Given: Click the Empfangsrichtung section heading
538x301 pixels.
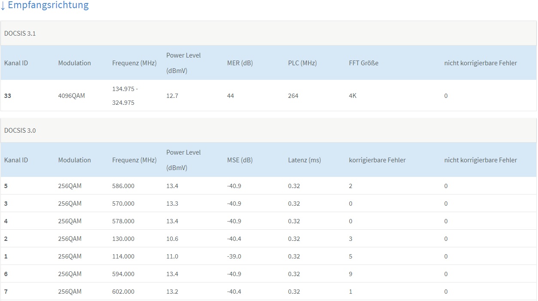Looking at the screenshot, I should pyautogui.click(x=44, y=5).
